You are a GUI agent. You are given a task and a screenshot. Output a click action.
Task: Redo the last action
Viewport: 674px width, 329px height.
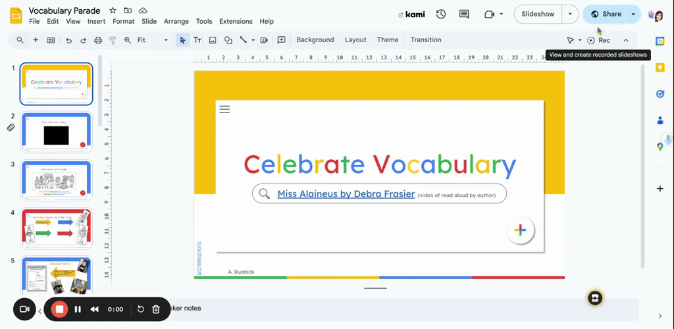click(x=84, y=40)
